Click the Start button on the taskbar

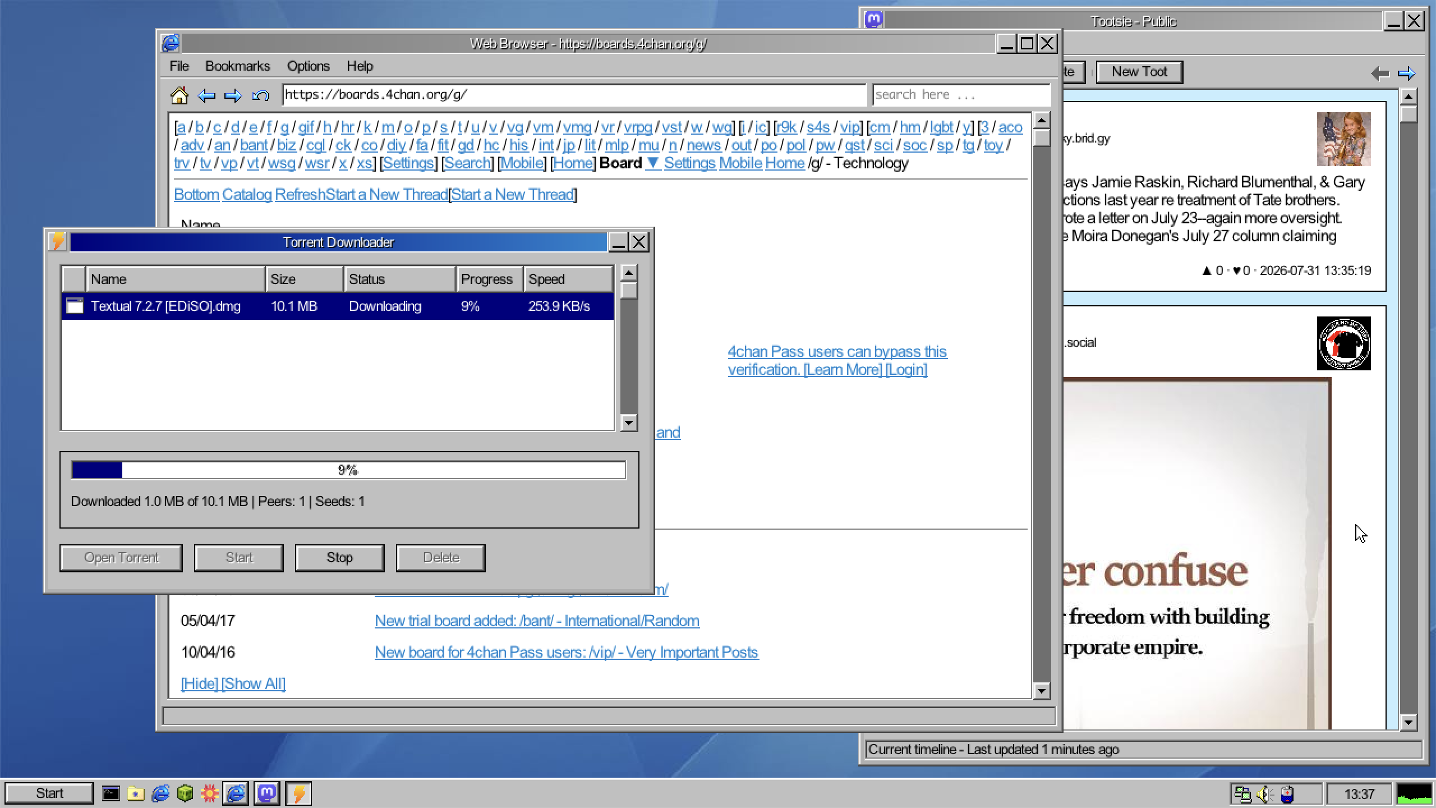pyautogui.click(x=49, y=793)
